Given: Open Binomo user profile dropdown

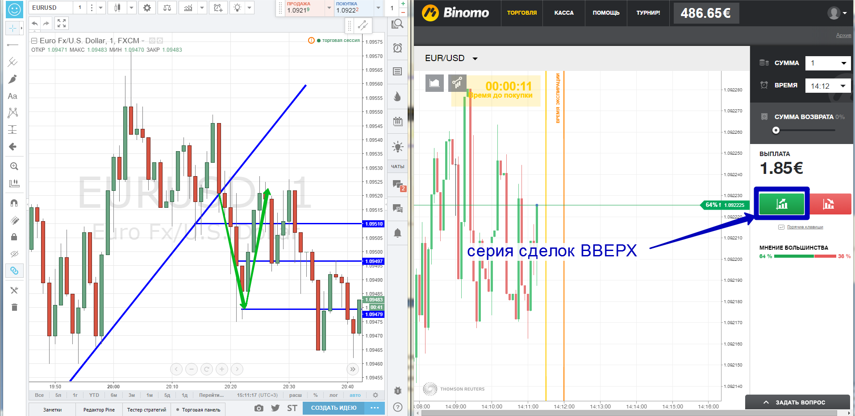Looking at the screenshot, I should (837, 13).
